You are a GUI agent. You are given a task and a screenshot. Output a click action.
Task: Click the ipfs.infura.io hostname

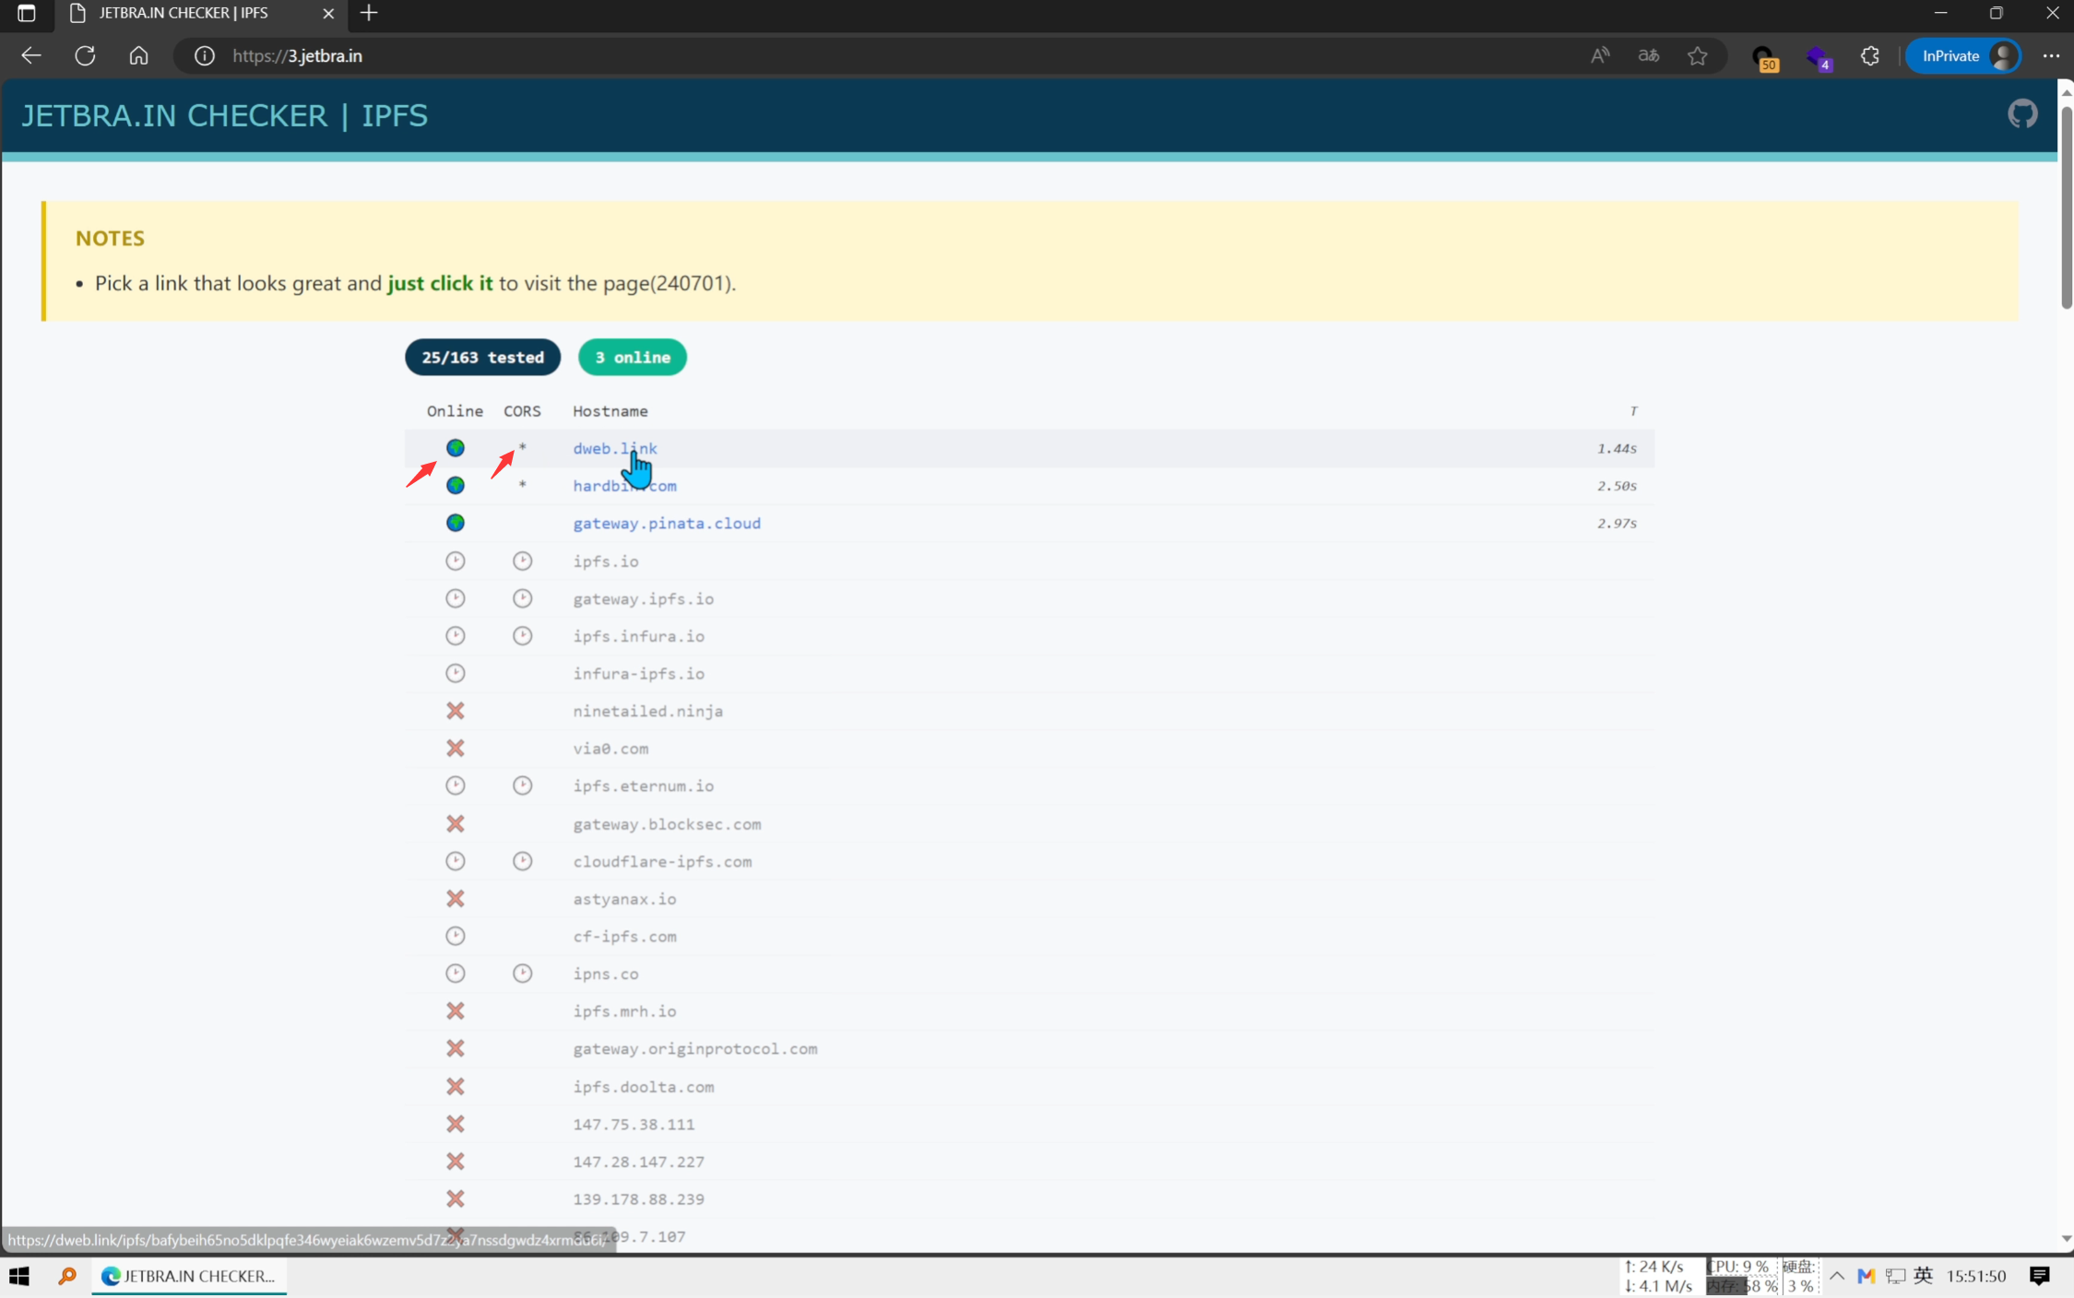(638, 636)
